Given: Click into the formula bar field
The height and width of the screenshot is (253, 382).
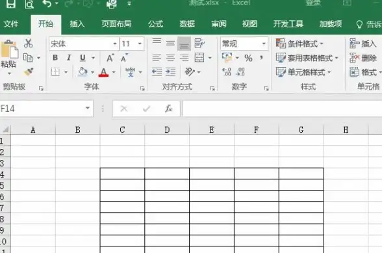Looking at the screenshot, I should pos(282,109).
